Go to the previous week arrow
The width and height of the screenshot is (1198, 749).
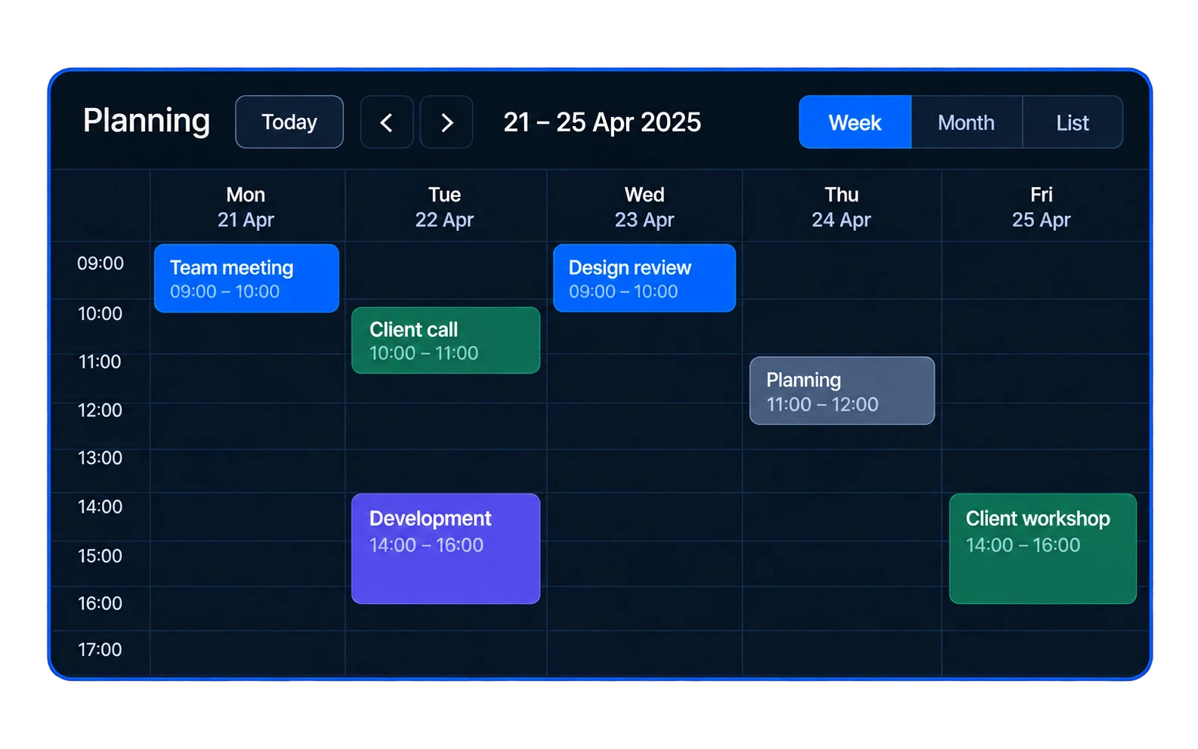[x=387, y=122]
